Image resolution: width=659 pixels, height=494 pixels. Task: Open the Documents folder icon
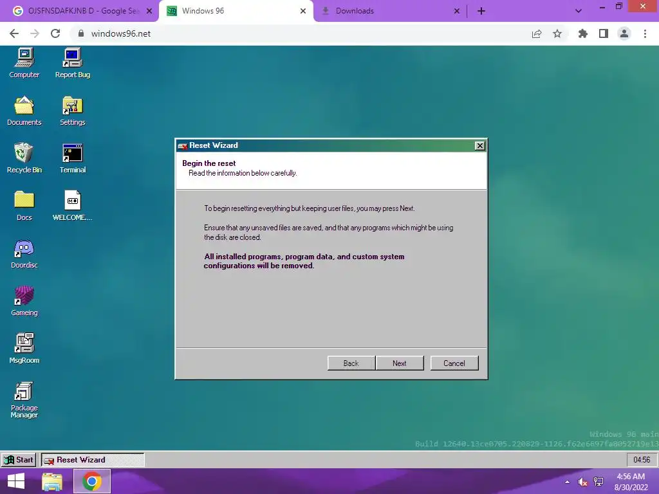24,111
